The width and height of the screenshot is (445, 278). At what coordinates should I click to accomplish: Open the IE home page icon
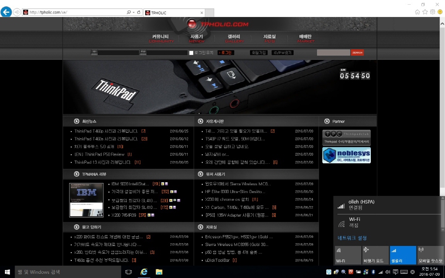pyautogui.click(x=418, y=12)
